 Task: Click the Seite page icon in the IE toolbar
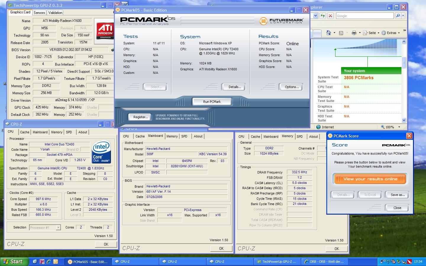click(365, 33)
